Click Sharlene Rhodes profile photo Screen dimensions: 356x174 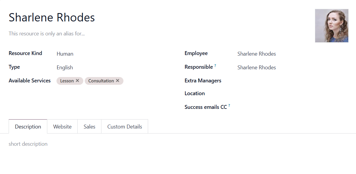(332, 26)
